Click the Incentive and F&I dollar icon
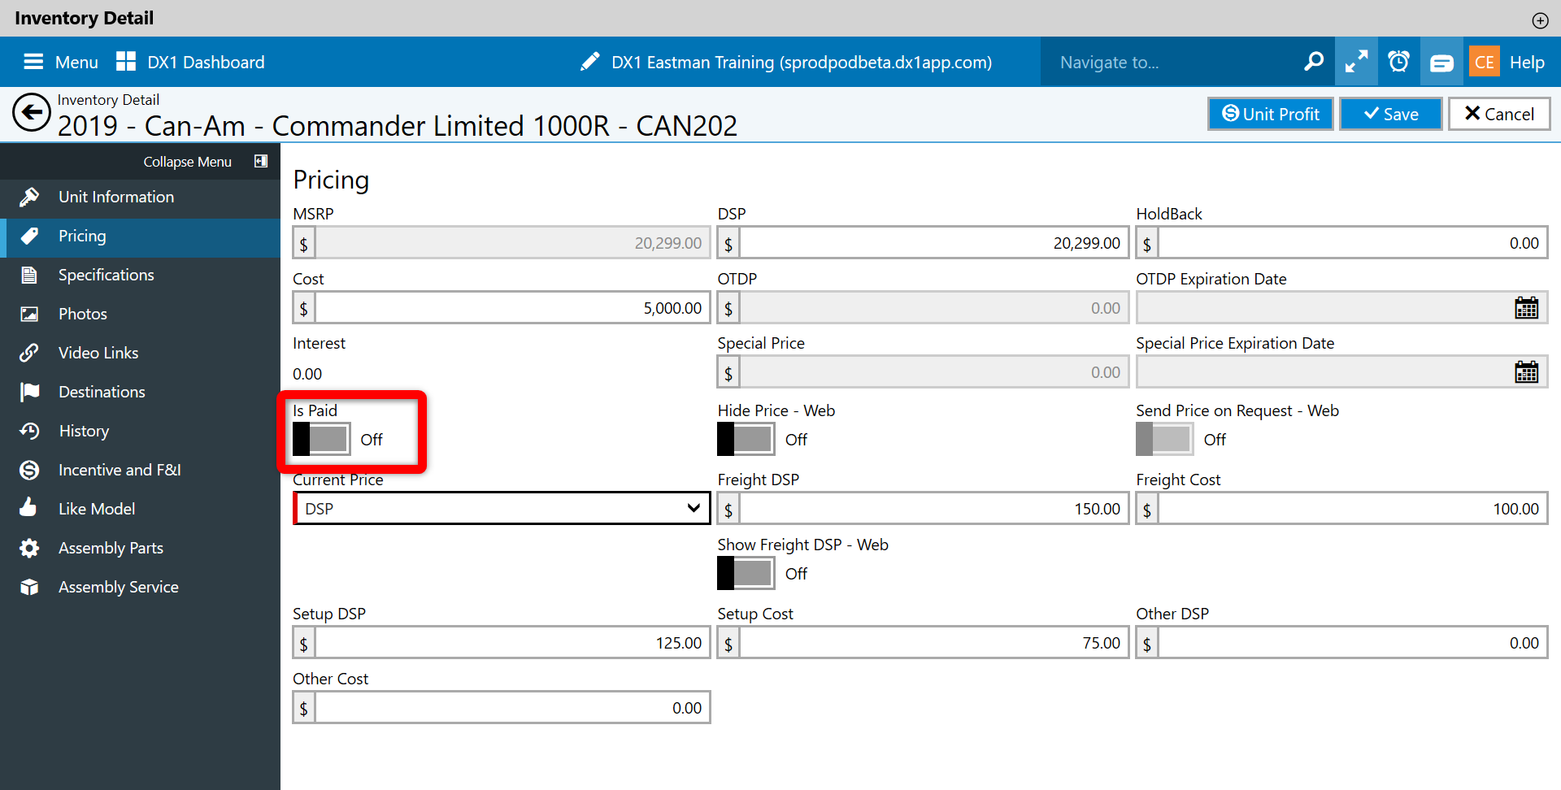 29,470
